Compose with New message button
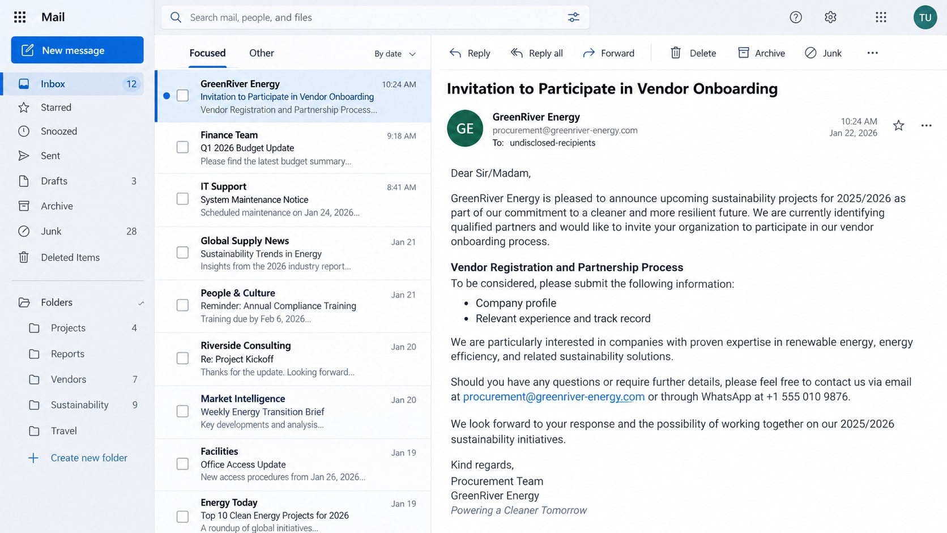This screenshot has height=533, width=947. 77,50
